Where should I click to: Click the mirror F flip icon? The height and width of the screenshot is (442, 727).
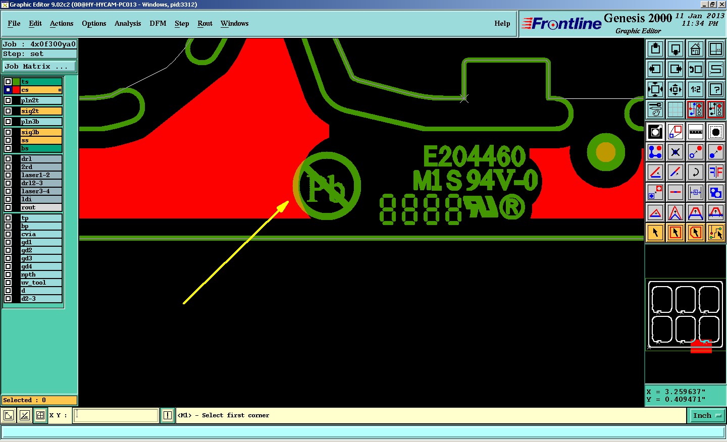[x=716, y=172]
